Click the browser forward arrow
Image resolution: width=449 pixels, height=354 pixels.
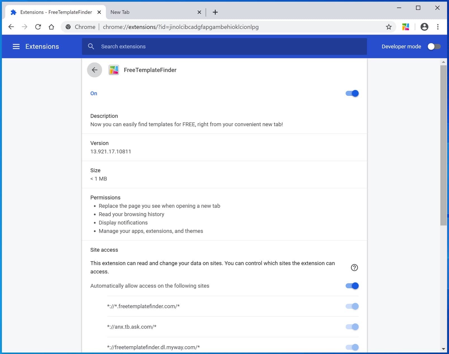pyautogui.click(x=25, y=27)
